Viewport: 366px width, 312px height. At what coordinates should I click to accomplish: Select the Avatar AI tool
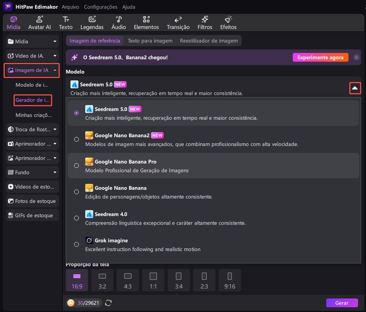coord(39,22)
